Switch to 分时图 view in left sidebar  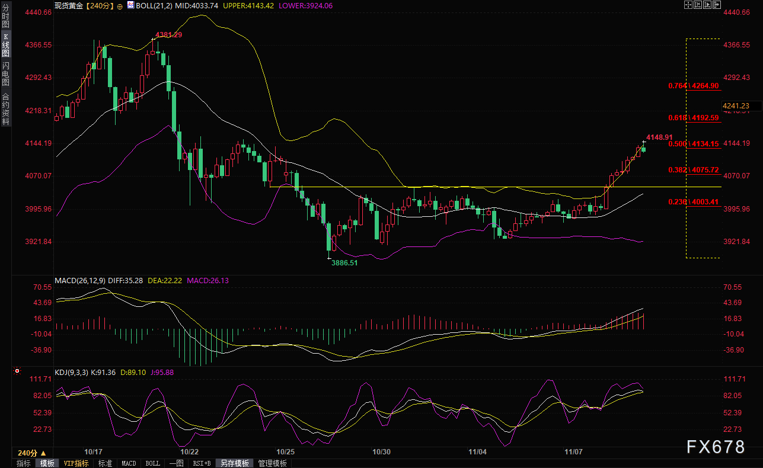(x=5, y=20)
